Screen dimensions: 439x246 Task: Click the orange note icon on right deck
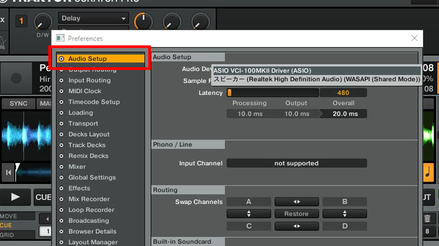[x=429, y=172]
